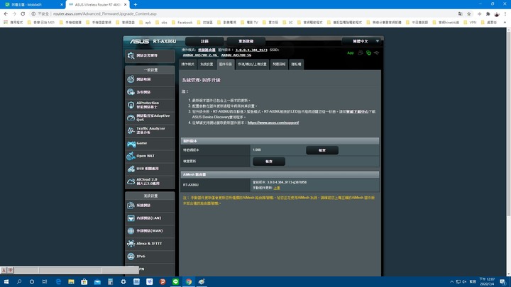Screen dimensions: 511x287
Task: Open the Open NAT sidebar item
Action: click(150, 156)
